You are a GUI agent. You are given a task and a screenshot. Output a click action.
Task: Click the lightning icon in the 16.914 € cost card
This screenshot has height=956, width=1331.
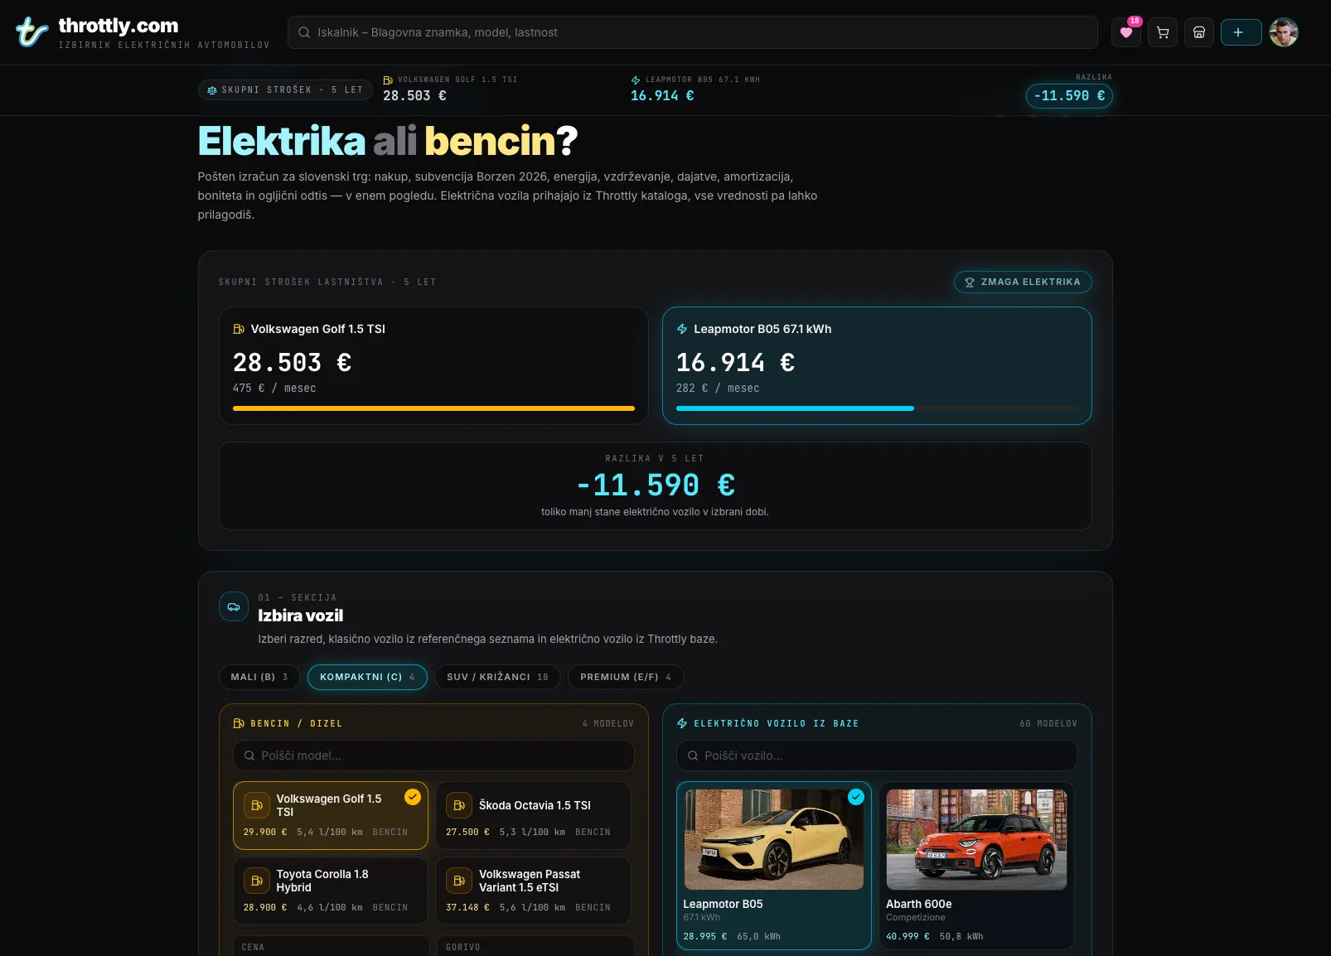click(682, 329)
